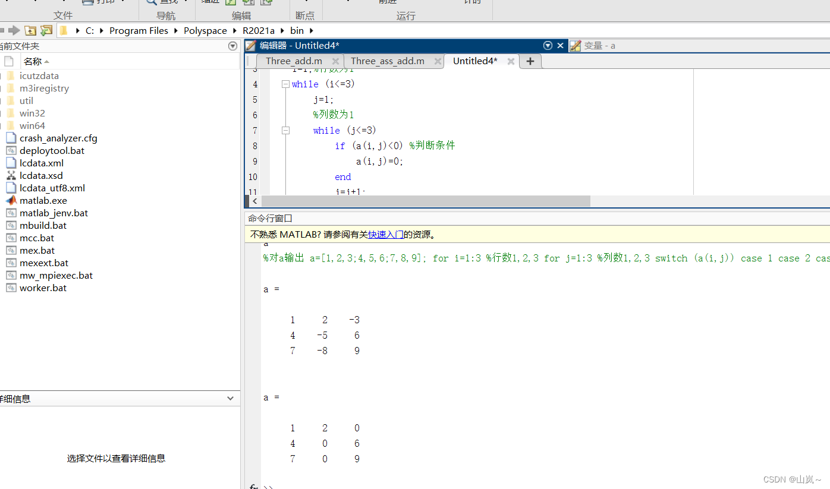This screenshot has width=830, height=489.
Task: Click the forward navigation arrow
Action: tap(14, 30)
